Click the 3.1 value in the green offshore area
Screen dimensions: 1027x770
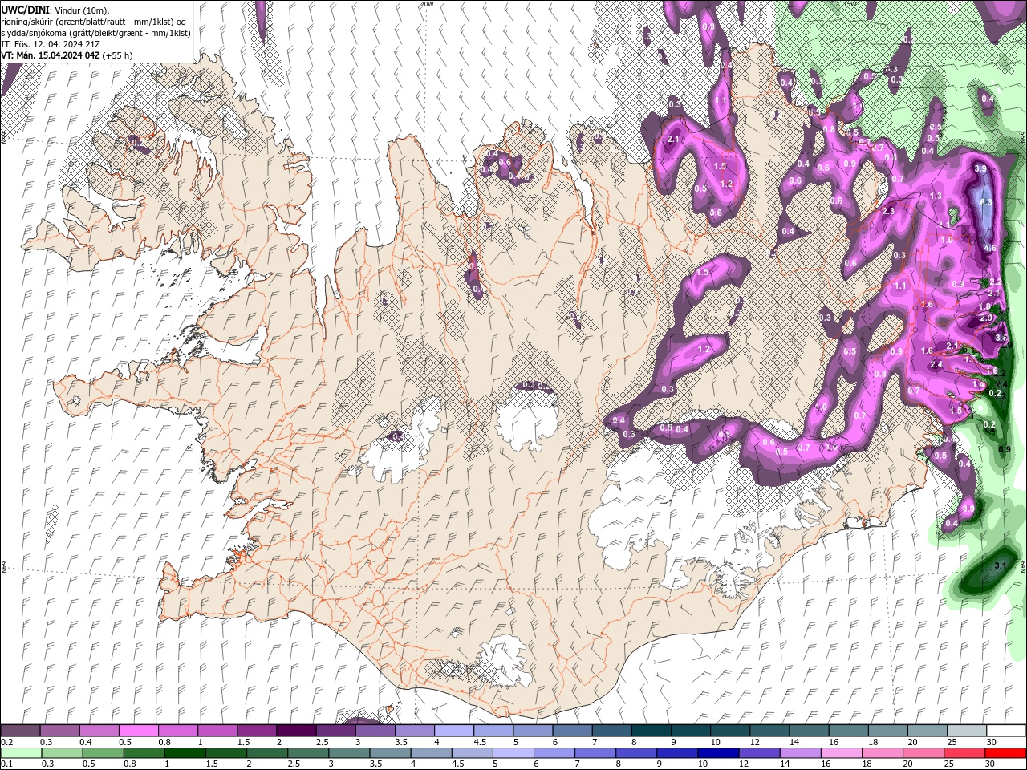coord(1000,566)
